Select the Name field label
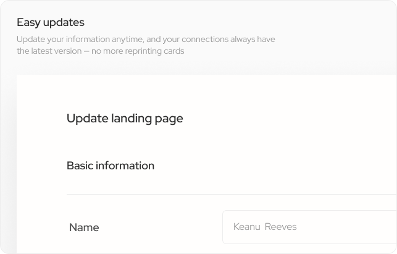The image size is (397, 254). tap(84, 227)
